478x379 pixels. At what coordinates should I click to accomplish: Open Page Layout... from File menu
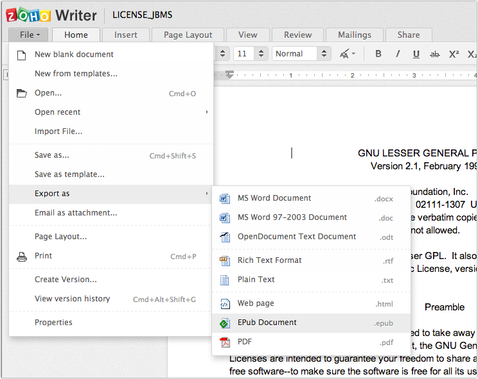111,237
